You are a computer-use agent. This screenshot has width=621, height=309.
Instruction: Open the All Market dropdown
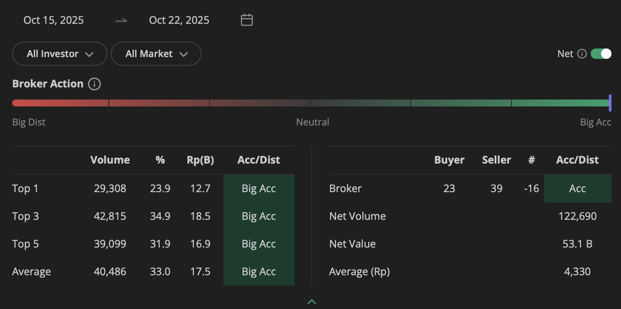tap(156, 54)
